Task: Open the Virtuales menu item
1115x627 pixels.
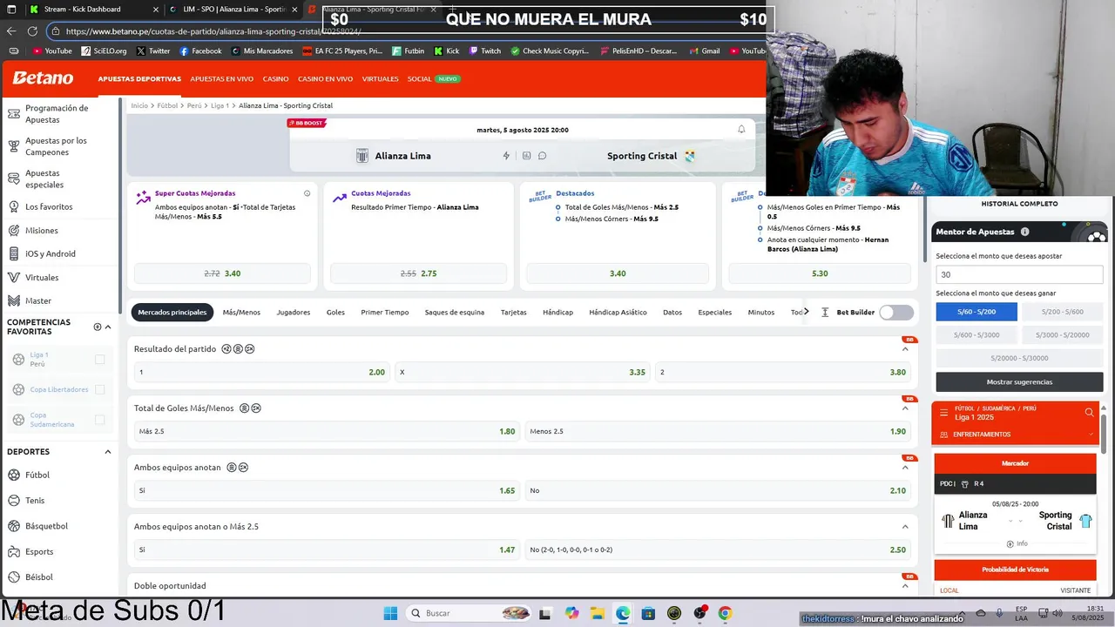Action: pyautogui.click(x=380, y=78)
